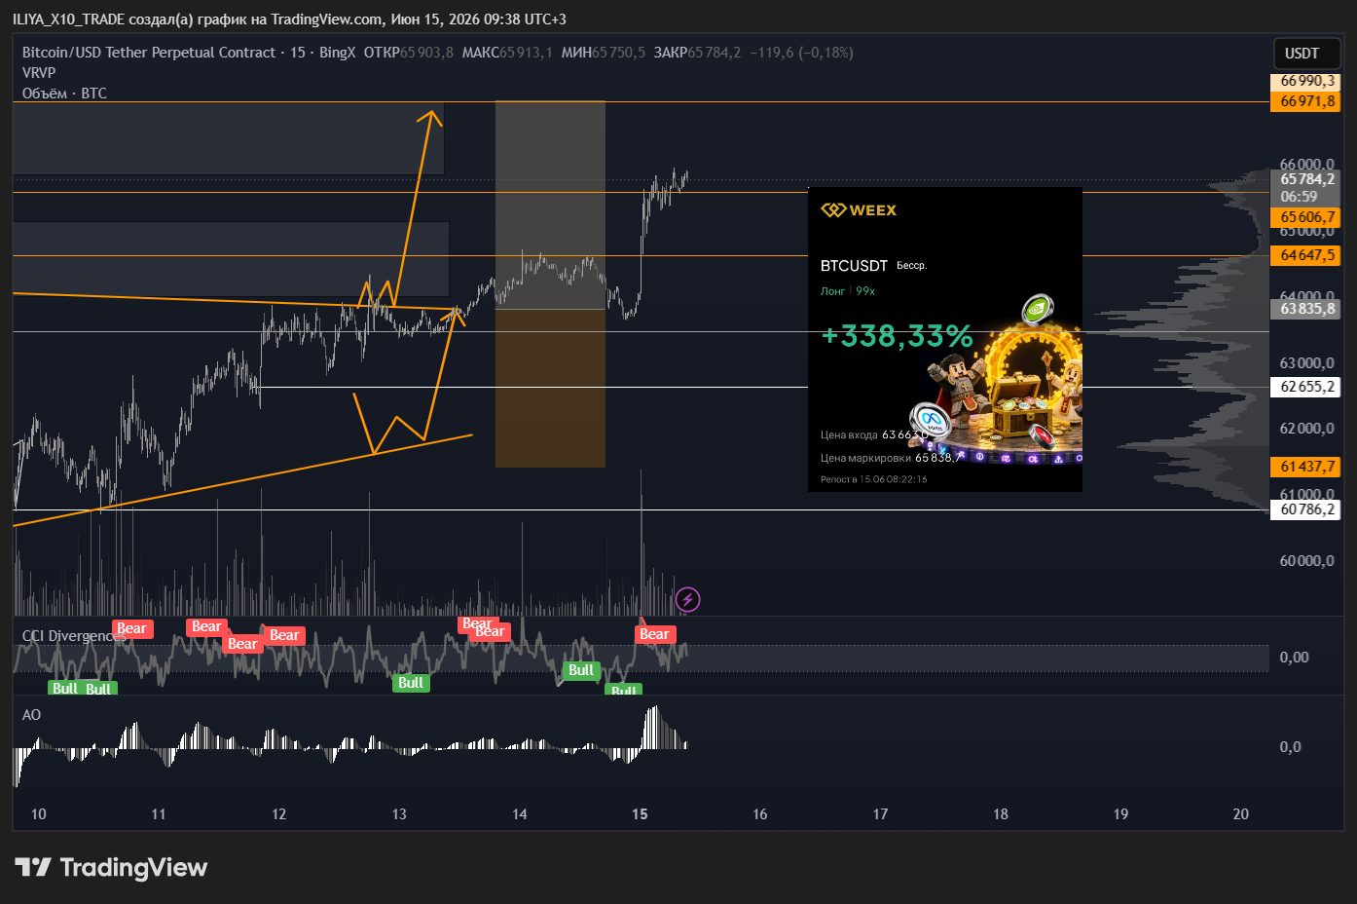Click the CCI pane 0,00 axis value
The height and width of the screenshot is (904, 1357).
point(1294,658)
